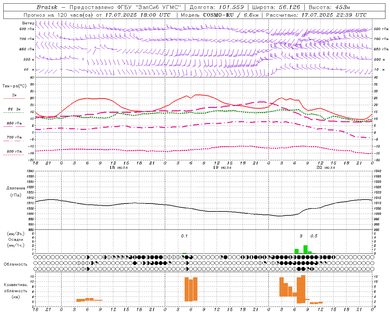Click the Рассчитано: 17.07.2025 22:39 UTC timestamp
The image size is (390, 312).
pos(316,15)
